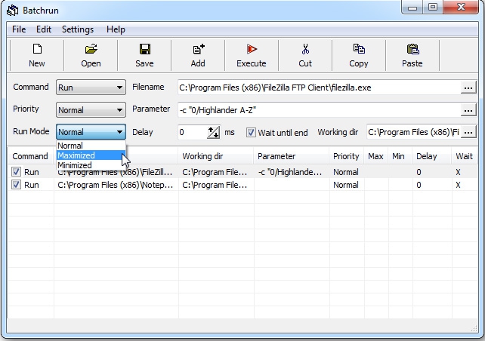Add a new command entry

coord(198,55)
